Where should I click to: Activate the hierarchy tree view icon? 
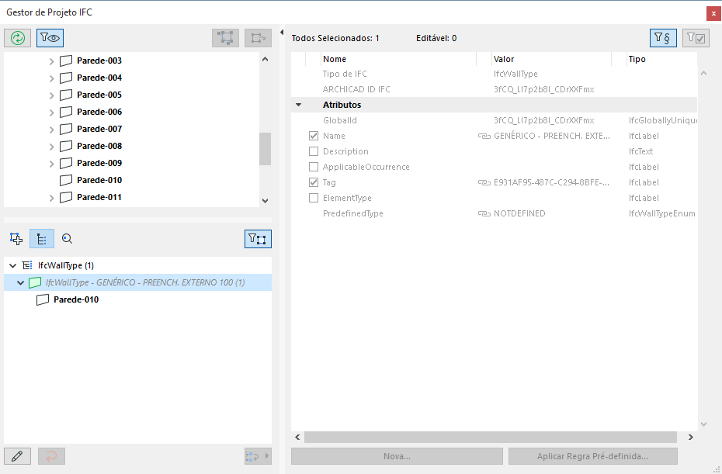pos(41,238)
